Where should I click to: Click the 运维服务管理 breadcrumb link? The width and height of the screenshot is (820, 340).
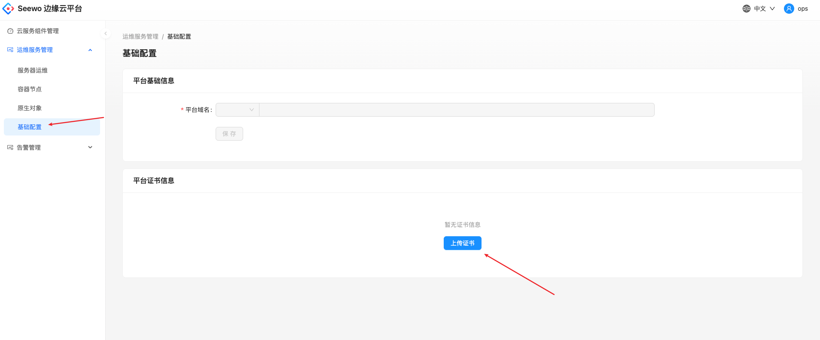(x=140, y=36)
